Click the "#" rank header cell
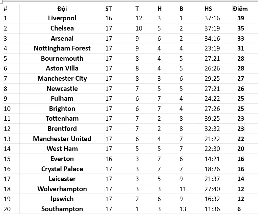 tap(5, 9)
